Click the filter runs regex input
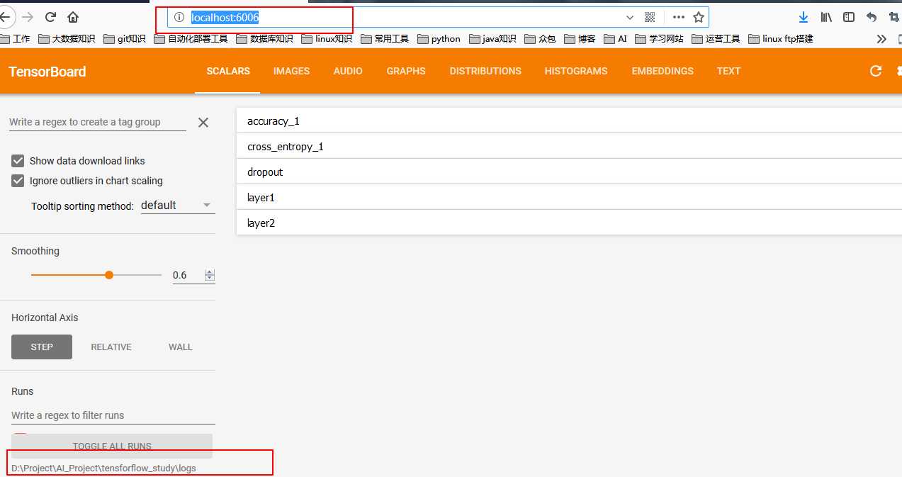Image resolution: width=902 pixels, height=477 pixels. pyautogui.click(x=113, y=415)
